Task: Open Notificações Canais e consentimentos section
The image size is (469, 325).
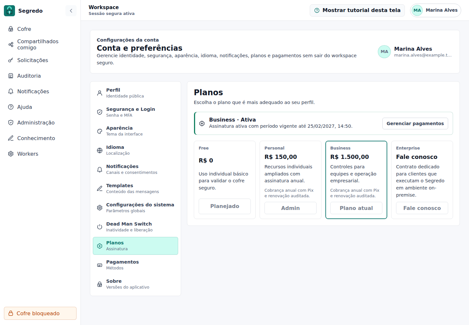Action: click(x=135, y=169)
